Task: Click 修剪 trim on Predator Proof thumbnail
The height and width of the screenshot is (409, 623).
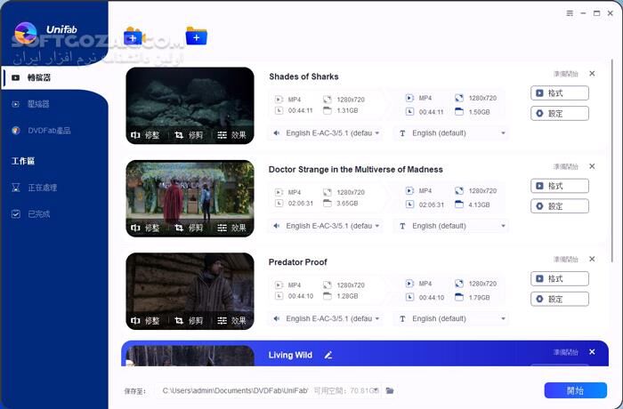Action: [189, 320]
